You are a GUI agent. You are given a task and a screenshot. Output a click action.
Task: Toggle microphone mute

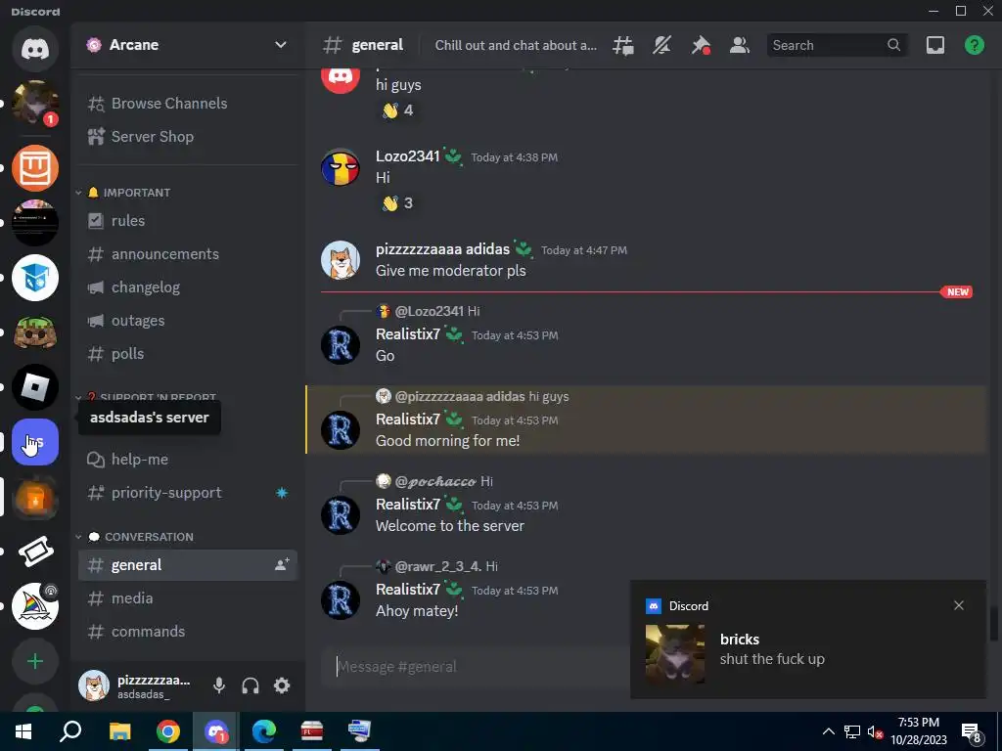219,685
